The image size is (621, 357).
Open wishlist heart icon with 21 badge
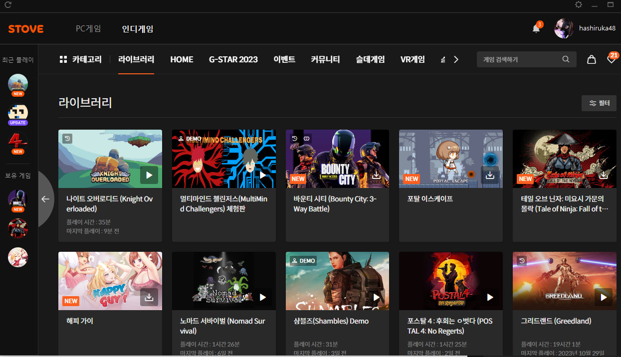coord(612,59)
